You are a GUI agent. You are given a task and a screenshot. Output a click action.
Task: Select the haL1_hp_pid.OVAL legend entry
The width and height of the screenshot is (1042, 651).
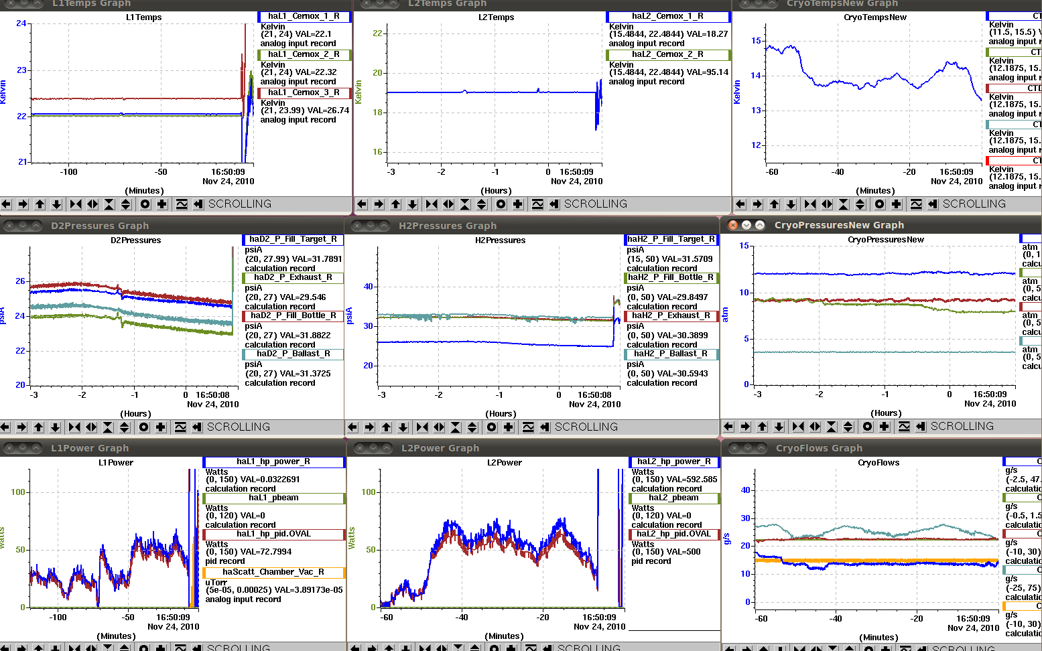[x=273, y=534]
